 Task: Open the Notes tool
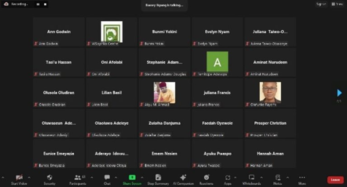(278, 178)
